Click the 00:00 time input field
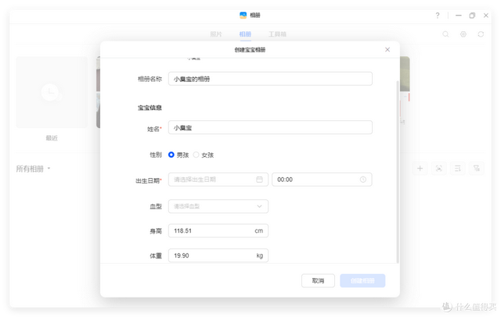This screenshot has width=501, height=317. pyautogui.click(x=322, y=180)
